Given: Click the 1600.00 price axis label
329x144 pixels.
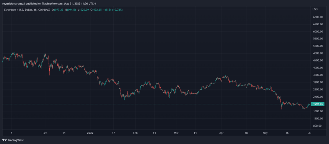Looking at the screenshot, I should 318,111.
